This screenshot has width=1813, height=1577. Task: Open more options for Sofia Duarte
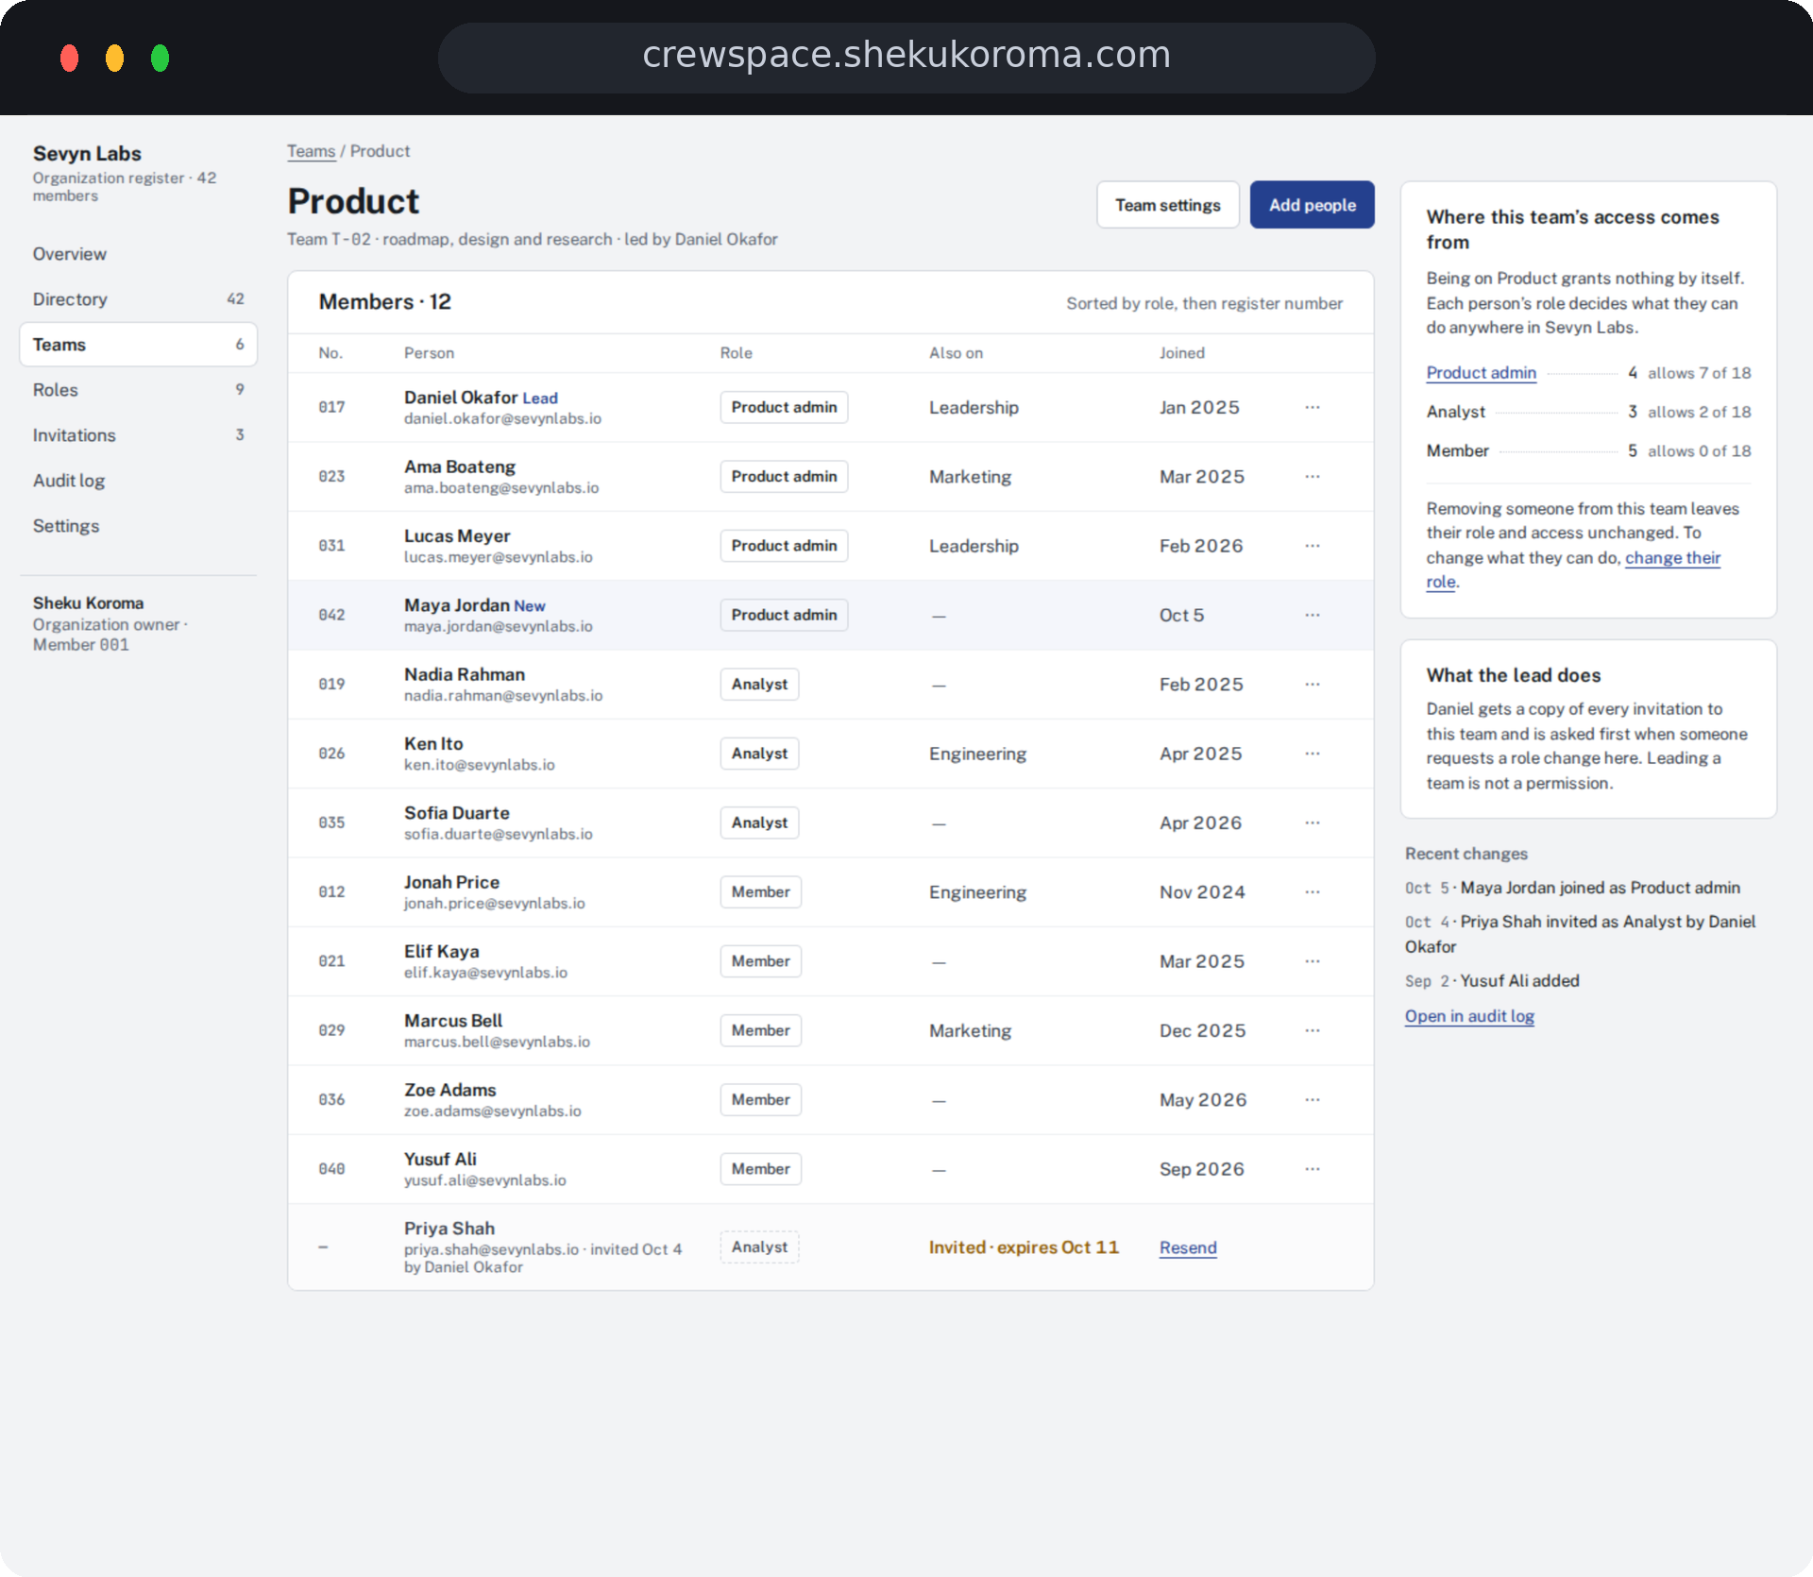point(1313,822)
